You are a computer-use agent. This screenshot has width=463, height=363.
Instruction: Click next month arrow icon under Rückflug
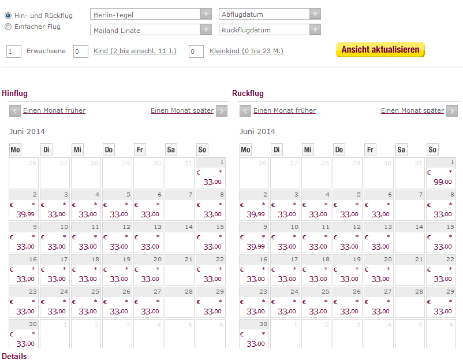click(x=452, y=111)
